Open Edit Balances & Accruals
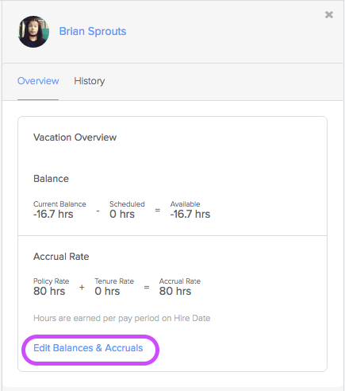 [88, 348]
